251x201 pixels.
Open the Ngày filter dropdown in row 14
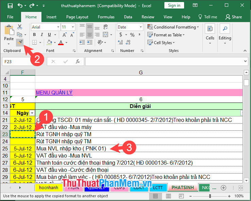[x=32, y=113]
